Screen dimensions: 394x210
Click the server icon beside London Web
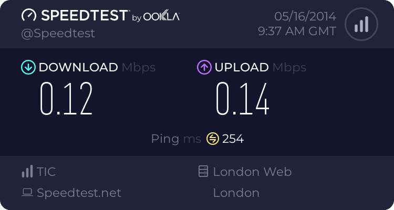(203, 172)
